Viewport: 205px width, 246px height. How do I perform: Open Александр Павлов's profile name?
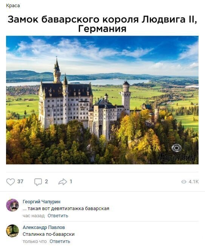[44, 227]
